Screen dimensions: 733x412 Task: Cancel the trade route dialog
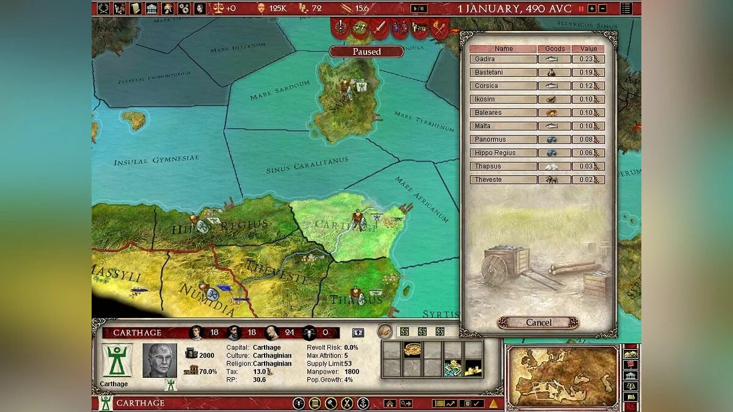538,322
